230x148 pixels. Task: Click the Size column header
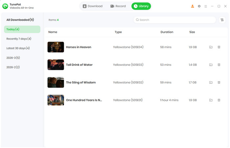pyautogui.click(x=192, y=32)
